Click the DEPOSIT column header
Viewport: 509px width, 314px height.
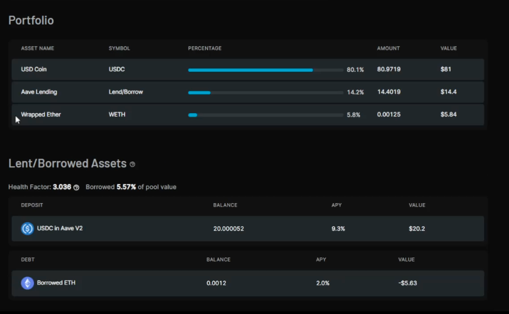(32, 205)
